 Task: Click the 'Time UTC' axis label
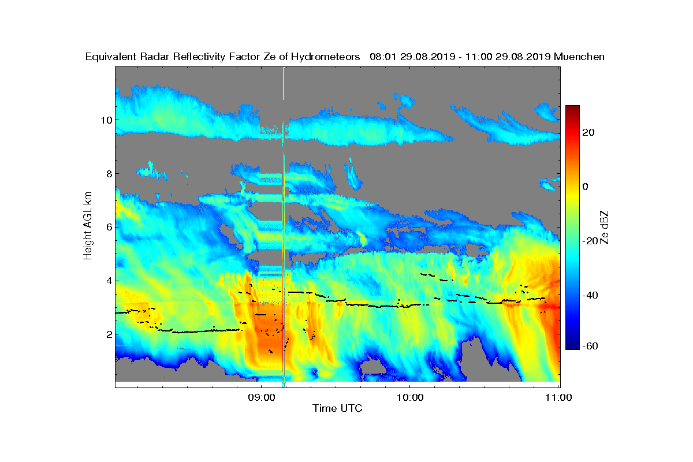click(337, 408)
